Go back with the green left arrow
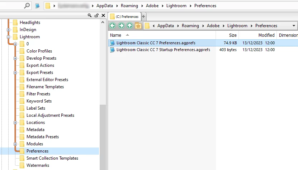The width and height of the screenshot is (298, 170). click(x=113, y=25)
